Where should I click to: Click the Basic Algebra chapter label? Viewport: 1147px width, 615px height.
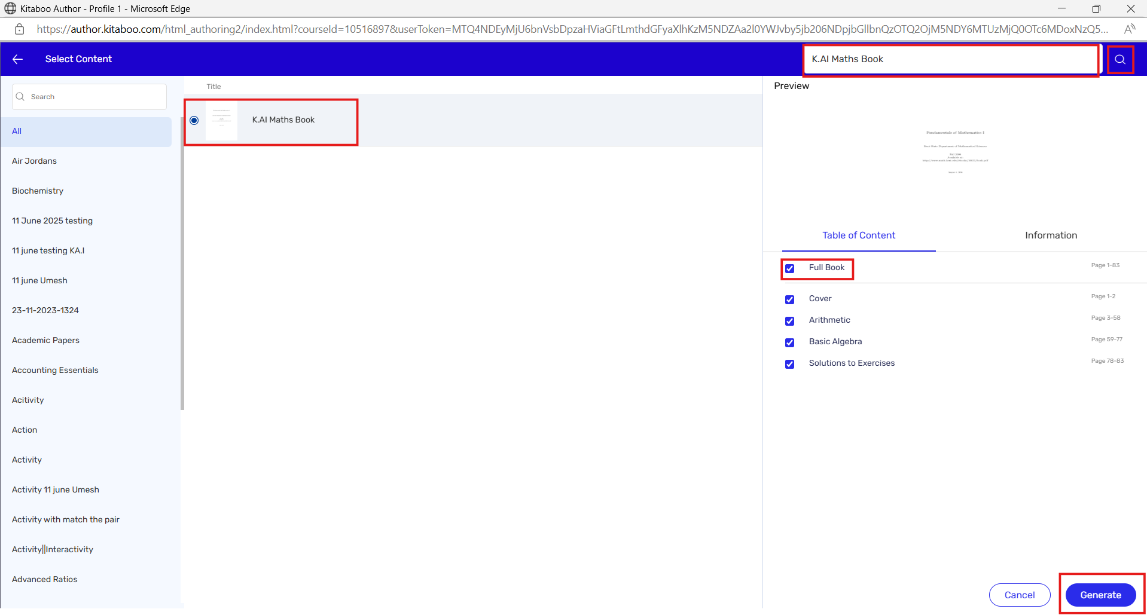[835, 342]
